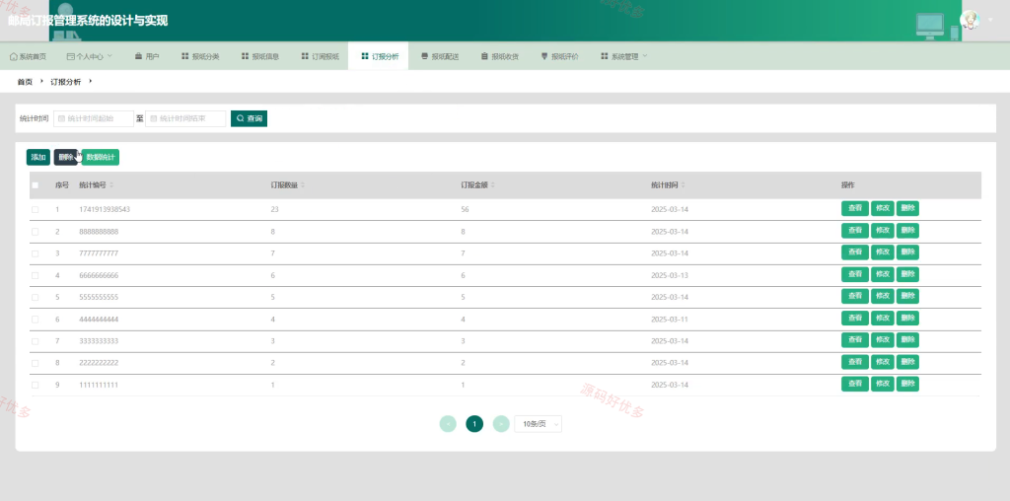
Task: Click the 添加 button
Action: pos(38,157)
